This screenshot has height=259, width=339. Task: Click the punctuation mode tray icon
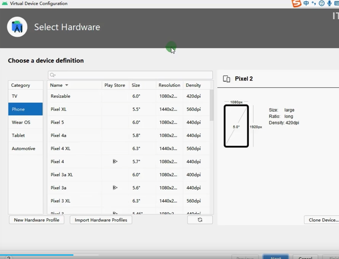tap(314, 3)
